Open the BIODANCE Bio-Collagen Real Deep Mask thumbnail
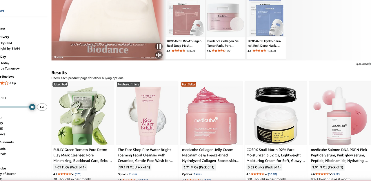This screenshot has height=181, width=371. tap(185, 19)
